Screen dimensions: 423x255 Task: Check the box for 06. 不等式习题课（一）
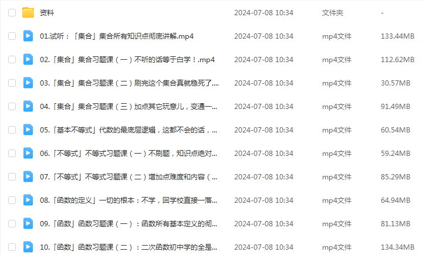(12, 154)
